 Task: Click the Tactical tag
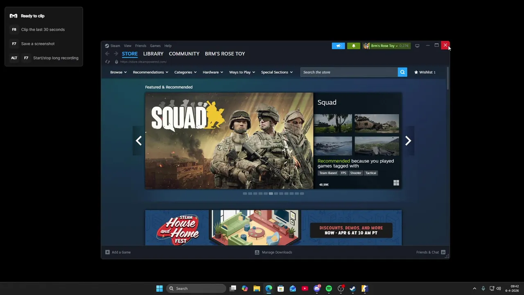(x=371, y=173)
